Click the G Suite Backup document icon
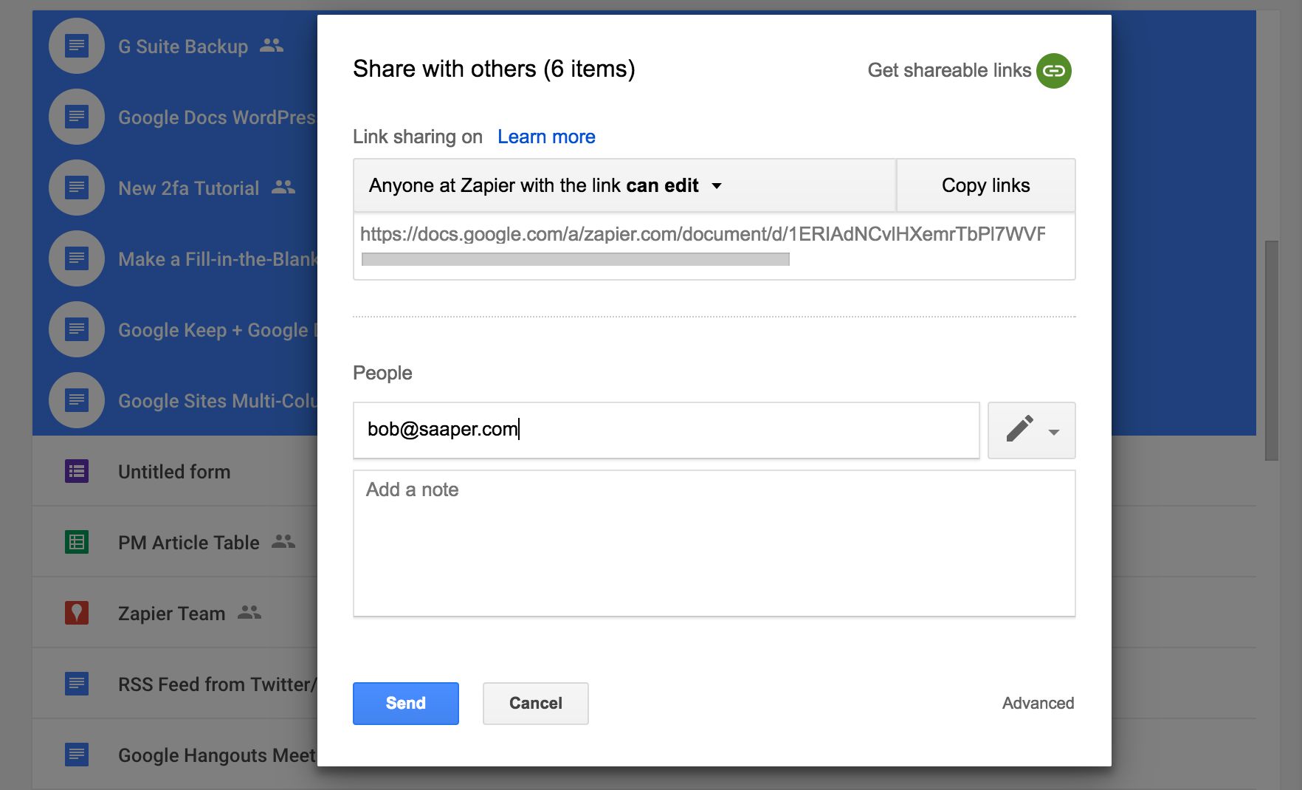 pos(76,46)
